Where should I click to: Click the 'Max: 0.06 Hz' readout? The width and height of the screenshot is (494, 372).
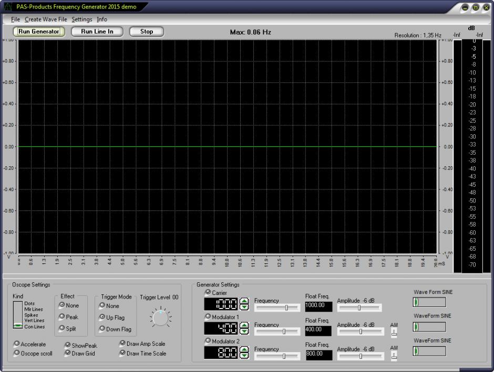coord(251,32)
